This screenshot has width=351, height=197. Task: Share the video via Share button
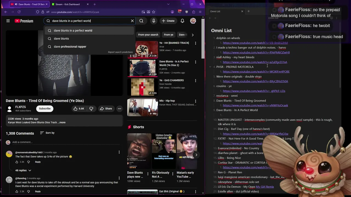[106, 109]
